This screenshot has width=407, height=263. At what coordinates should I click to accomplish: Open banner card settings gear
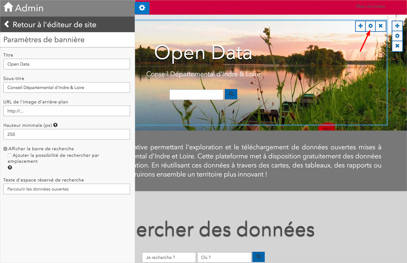click(371, 26)
